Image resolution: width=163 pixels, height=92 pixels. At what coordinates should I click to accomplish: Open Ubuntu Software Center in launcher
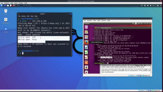tap(86, 62)
